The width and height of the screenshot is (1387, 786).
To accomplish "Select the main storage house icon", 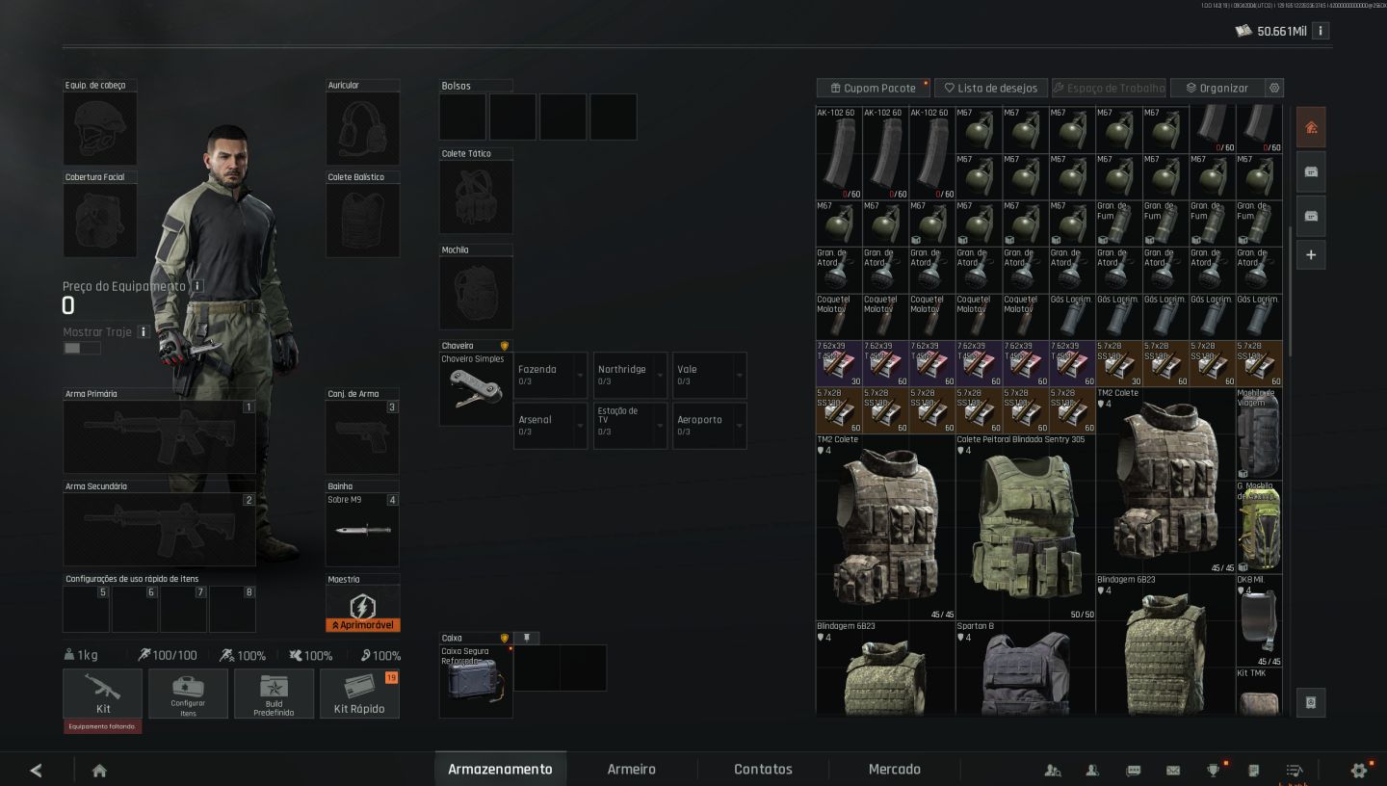I will click(1311, 127).
